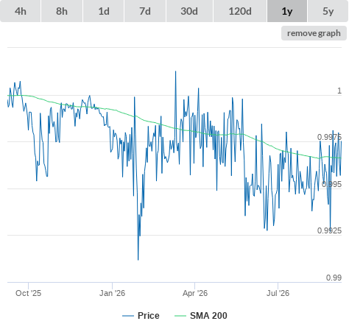The width and height of the screenshot is (349, 335).
Task: Choose the 1d range tab
Action: pos(104,11)
